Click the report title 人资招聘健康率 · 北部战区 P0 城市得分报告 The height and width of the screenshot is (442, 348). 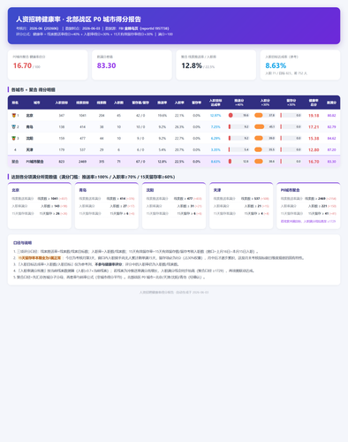(x=79, y=19)
